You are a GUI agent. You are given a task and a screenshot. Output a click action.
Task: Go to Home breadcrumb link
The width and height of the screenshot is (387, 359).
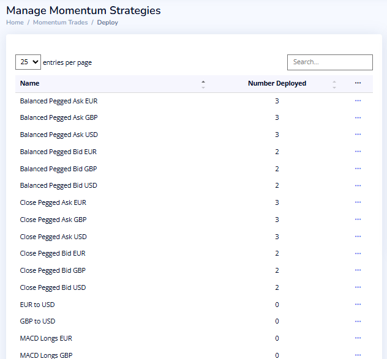pyautogui.click(x=15, y=23)
